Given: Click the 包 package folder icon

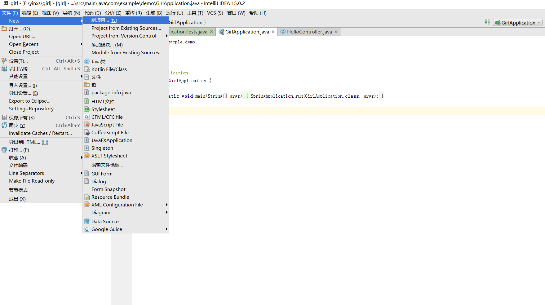Looking at the screenshot, I should 87,85.
